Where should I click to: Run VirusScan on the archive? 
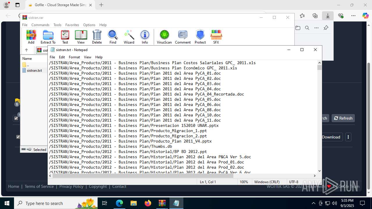coord(164,37)
